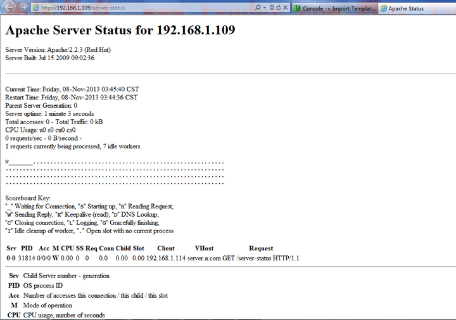Click the "Closing connection" key entry
The width and height of the screenshot is (456, 320).
(35, 222)
